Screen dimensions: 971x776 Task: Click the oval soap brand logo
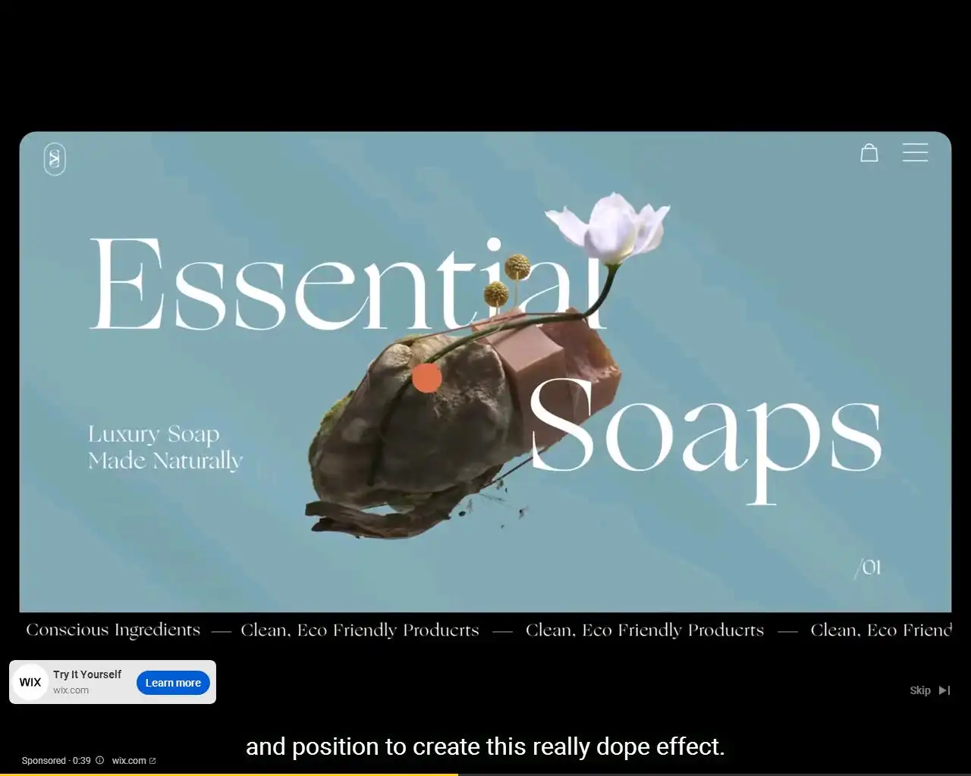[x=55, y=159]
